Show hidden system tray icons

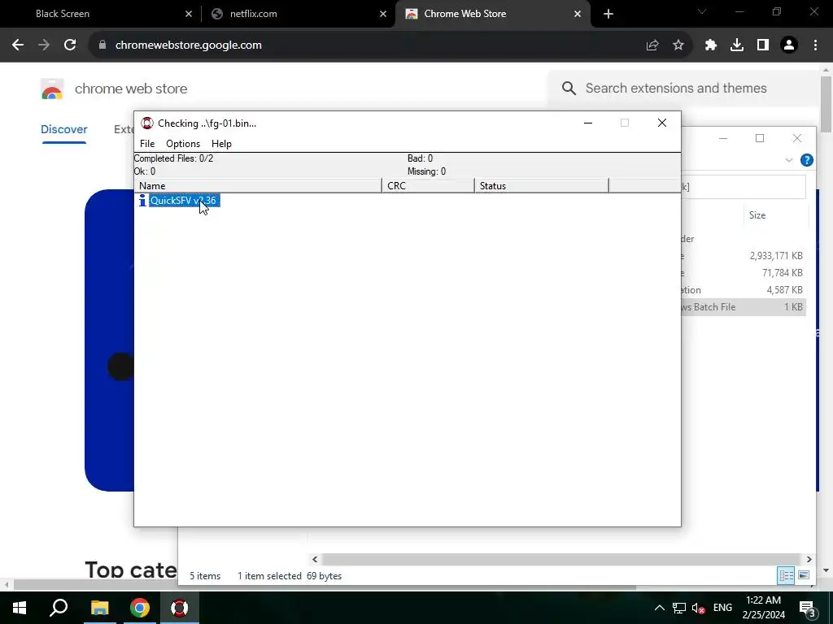click(x=659, y=608)
